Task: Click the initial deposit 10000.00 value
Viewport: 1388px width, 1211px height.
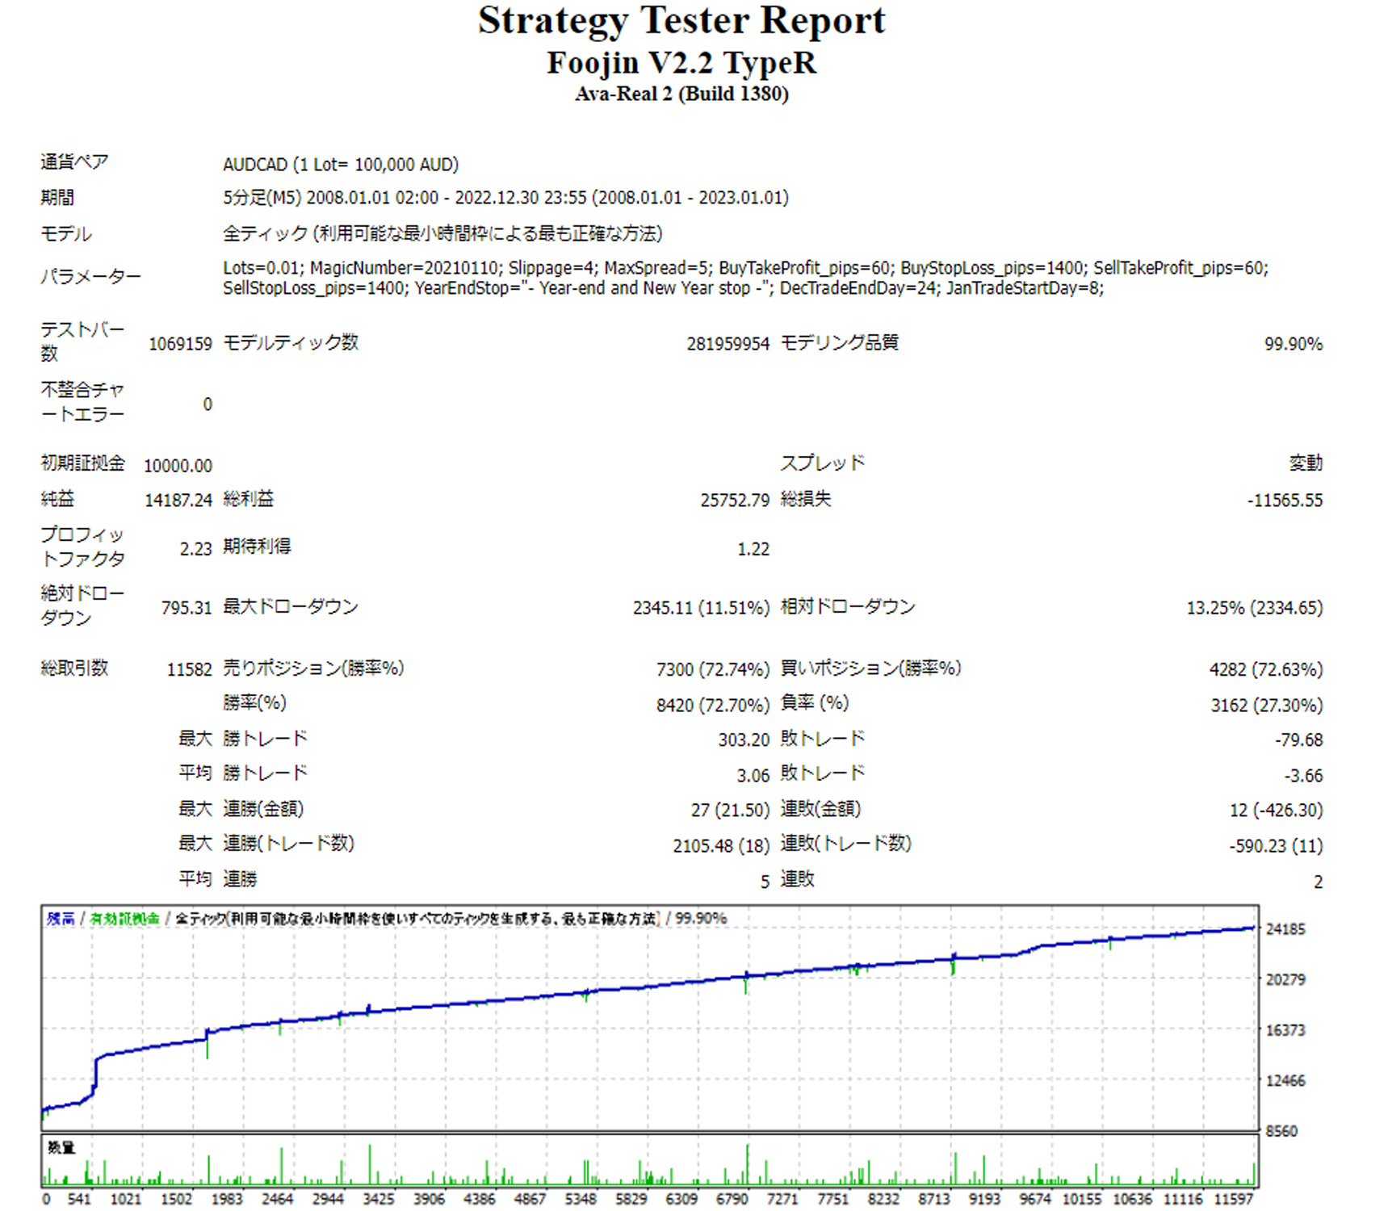Action: pos(178,466)
